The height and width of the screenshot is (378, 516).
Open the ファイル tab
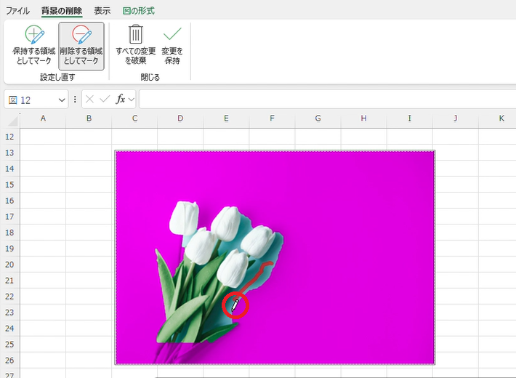coord(17,11)
